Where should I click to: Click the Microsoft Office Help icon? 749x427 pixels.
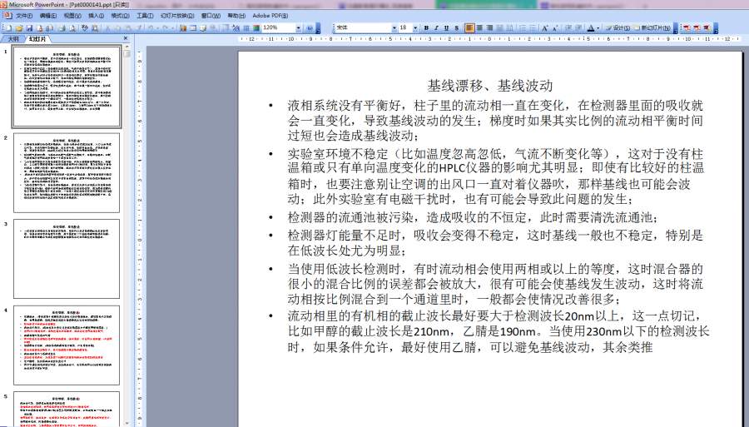310,28
